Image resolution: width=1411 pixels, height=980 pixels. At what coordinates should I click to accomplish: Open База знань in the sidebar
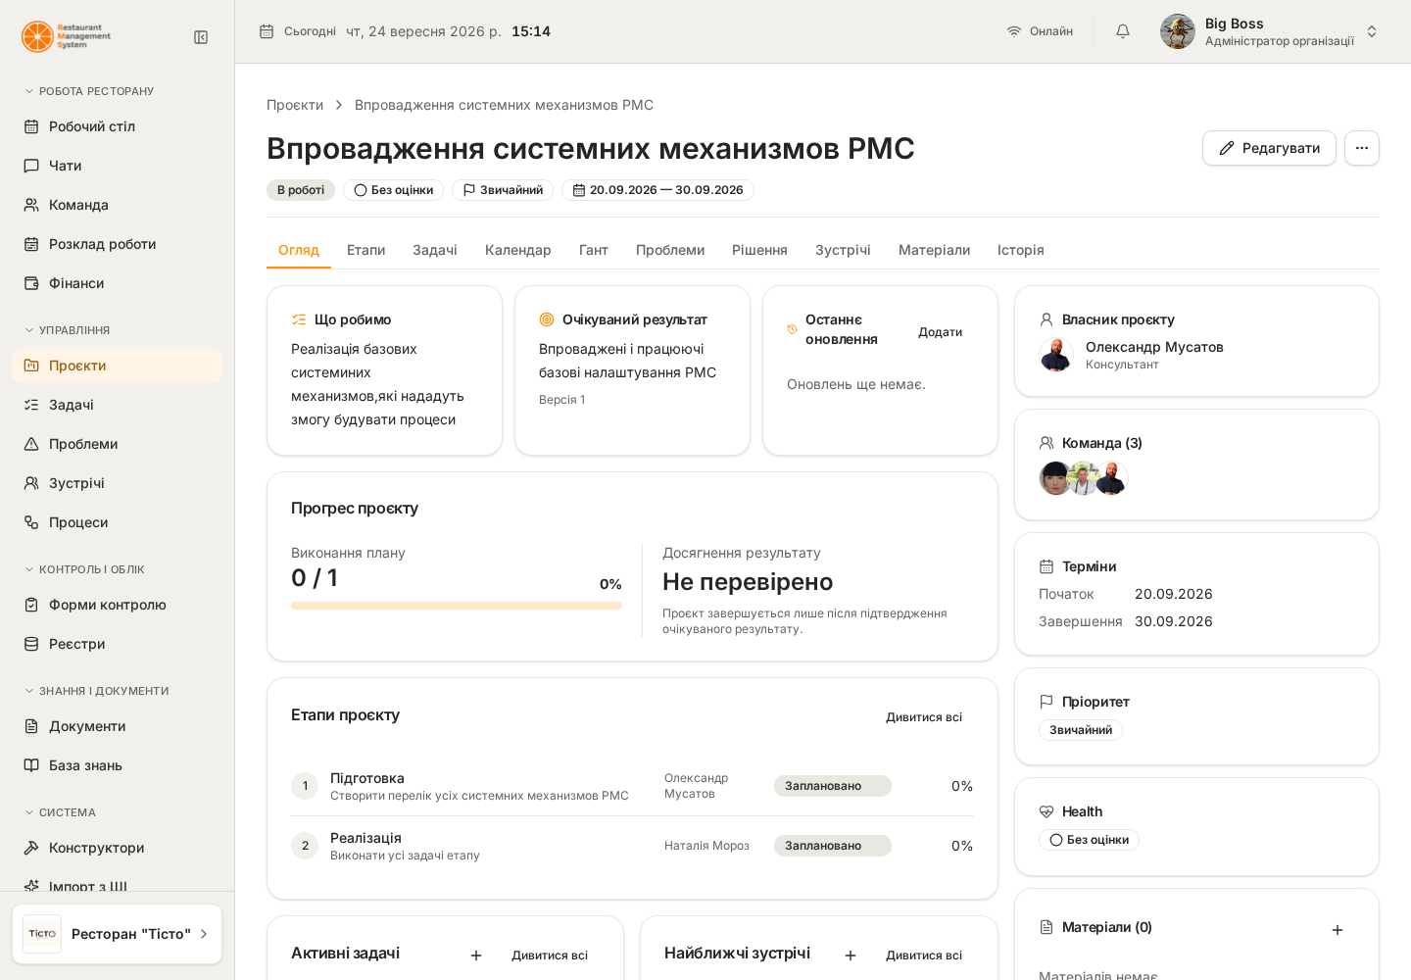point(118,765)
